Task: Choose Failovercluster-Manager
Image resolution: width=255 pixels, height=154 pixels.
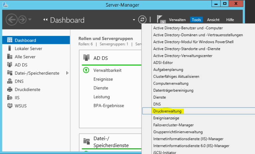Action: click(173, 125)
